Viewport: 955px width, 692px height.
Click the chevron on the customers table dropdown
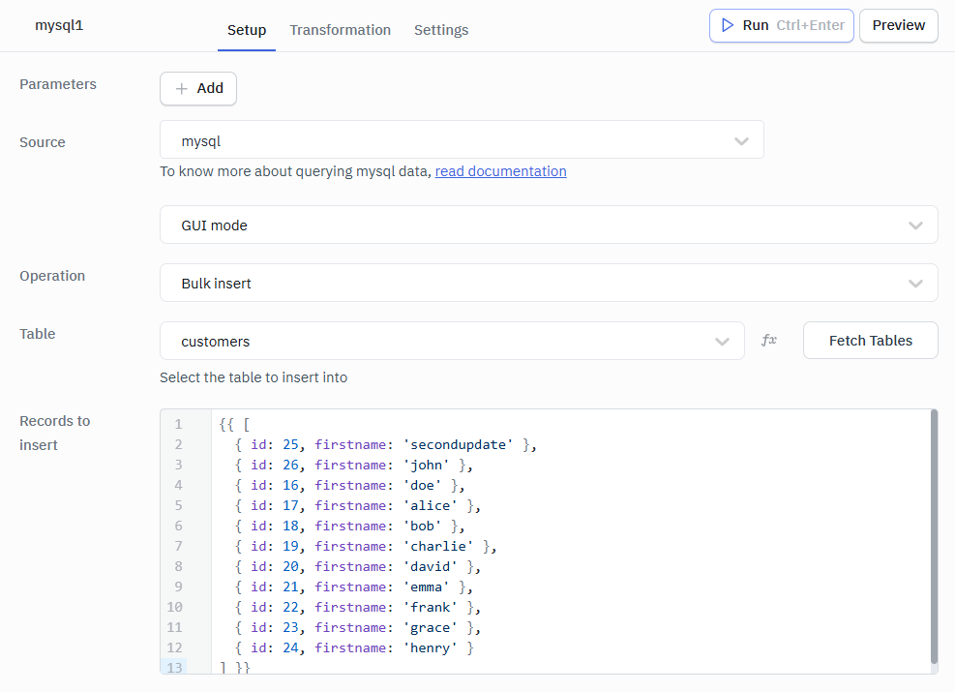pos(722,341)
